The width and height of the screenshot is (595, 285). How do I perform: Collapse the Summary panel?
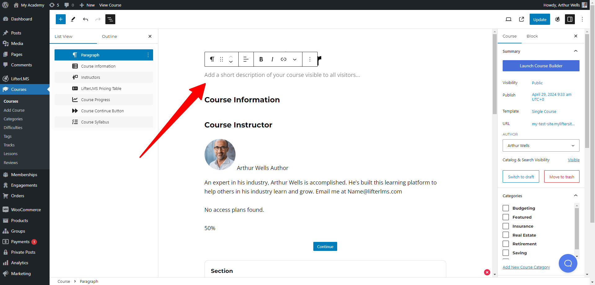click(x=576, y=51)
